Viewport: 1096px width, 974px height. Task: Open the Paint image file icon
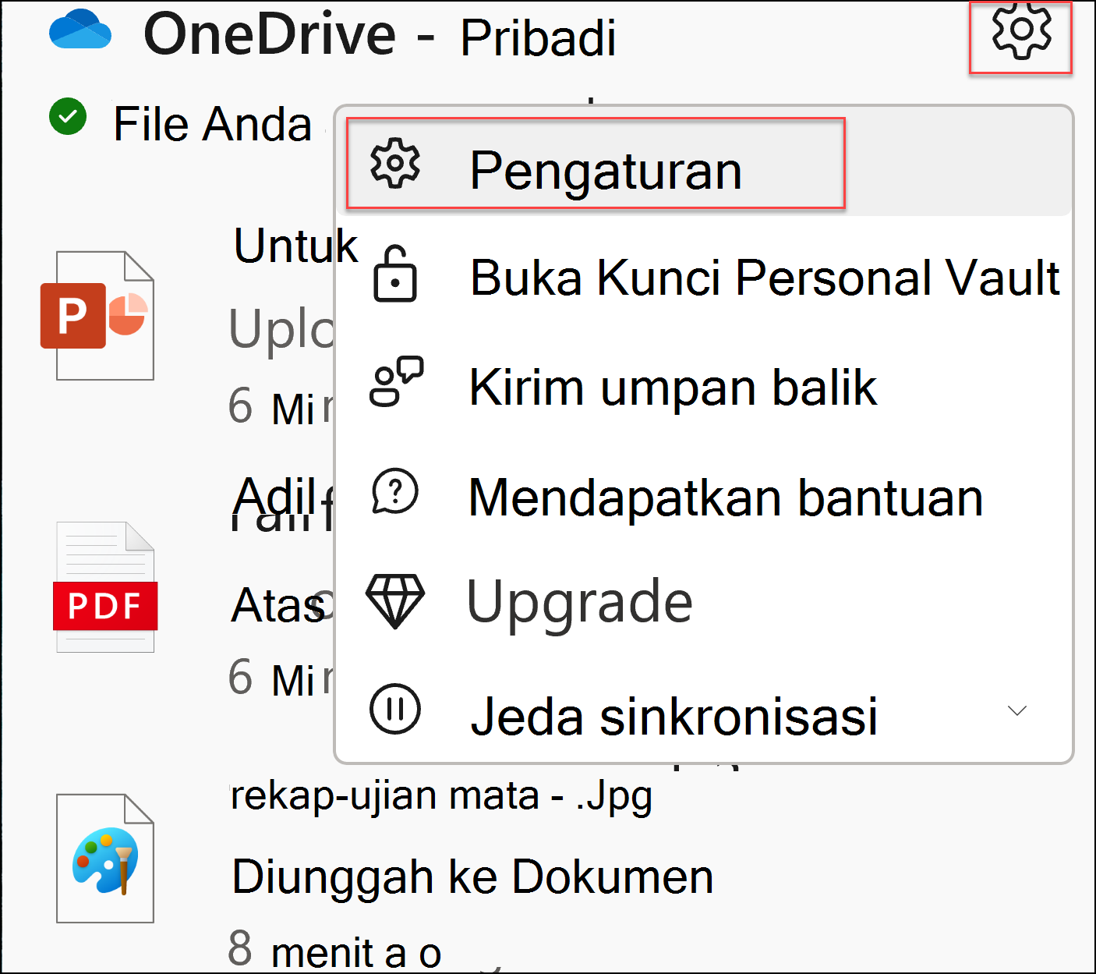[x=105, y=858]
